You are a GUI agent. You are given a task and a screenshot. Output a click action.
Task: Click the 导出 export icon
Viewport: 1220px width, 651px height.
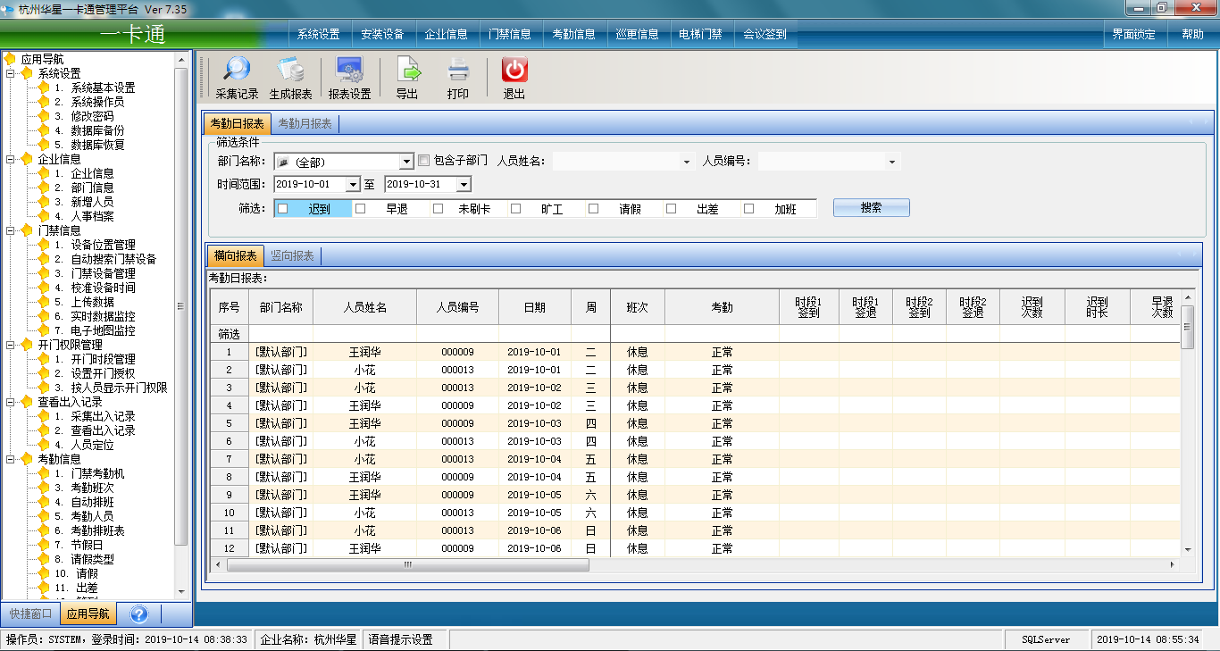point(407,70)
